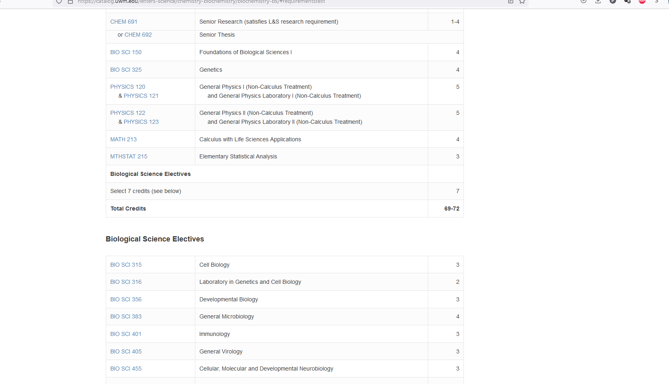Image resolution: width=669 pixels, height=384 pixels.
Task: Open the PHYSICS 123 link
Action: click(141, 122)
